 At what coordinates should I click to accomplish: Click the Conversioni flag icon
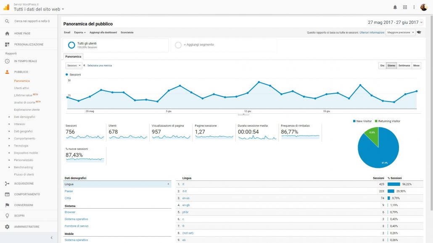pos(7,205)
